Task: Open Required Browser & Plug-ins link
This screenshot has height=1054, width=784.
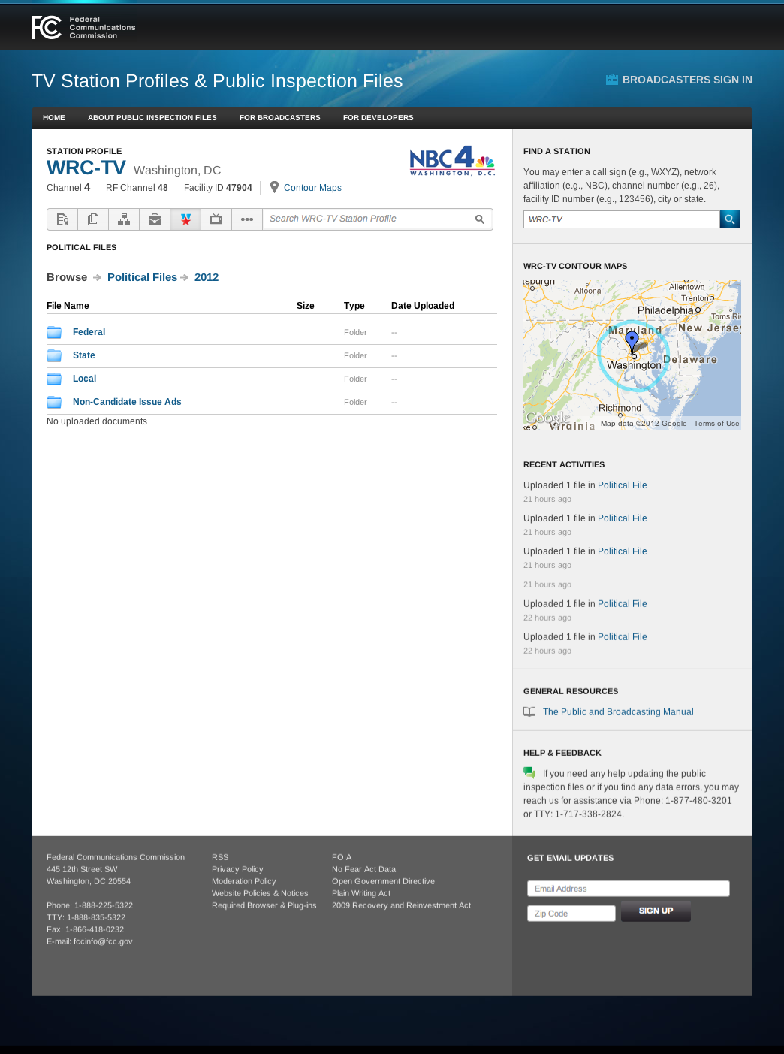Action: [x=264, y=905]
